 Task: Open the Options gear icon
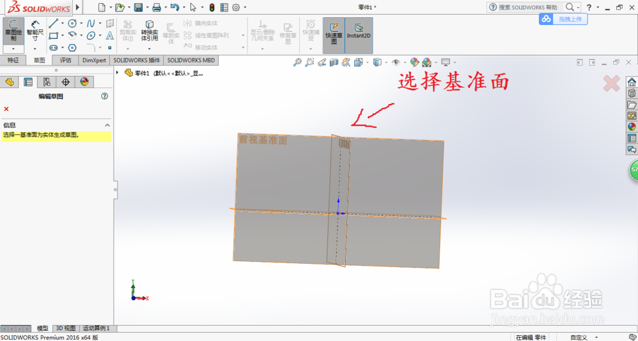click(236, 7)
